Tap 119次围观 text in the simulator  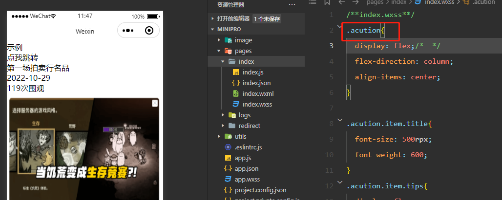coord(25,89)
